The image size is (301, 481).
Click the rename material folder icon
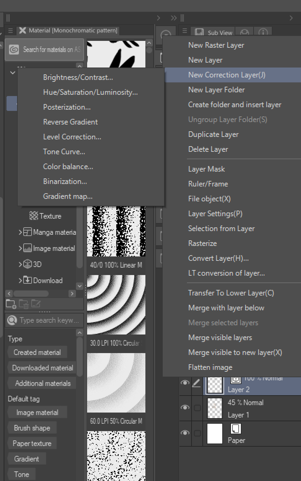click(x=36, y=304)
